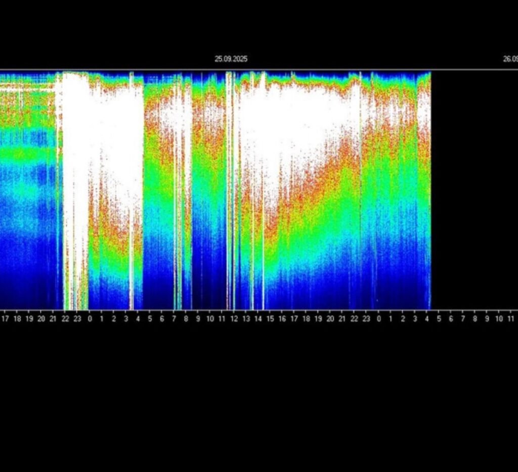Click hour 22 marker under the first white burst

(x=65, y=319)
